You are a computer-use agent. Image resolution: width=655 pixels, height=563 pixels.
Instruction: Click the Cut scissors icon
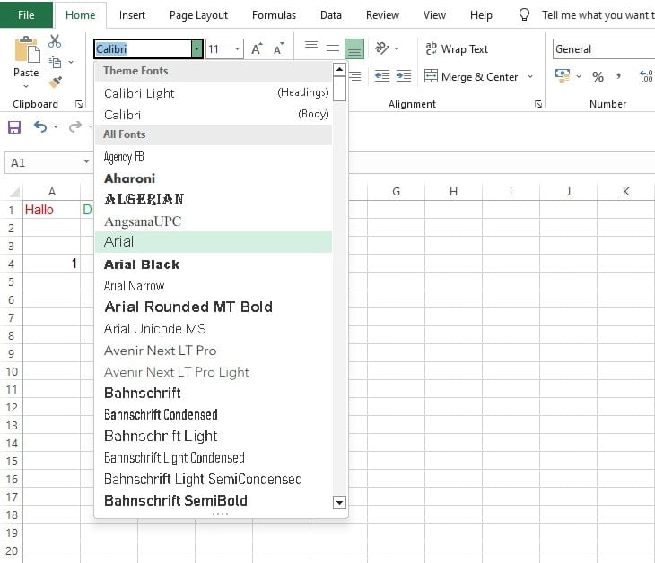(55, 41)
